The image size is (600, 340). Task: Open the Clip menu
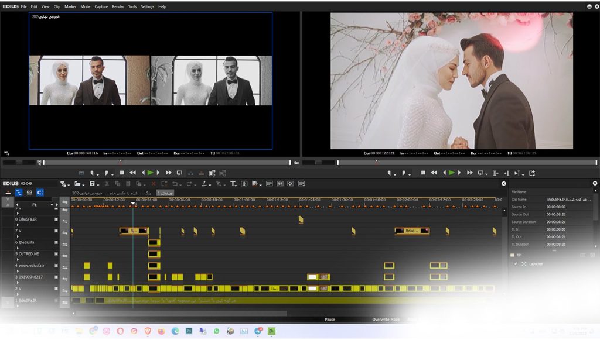[x=57, y=6]
